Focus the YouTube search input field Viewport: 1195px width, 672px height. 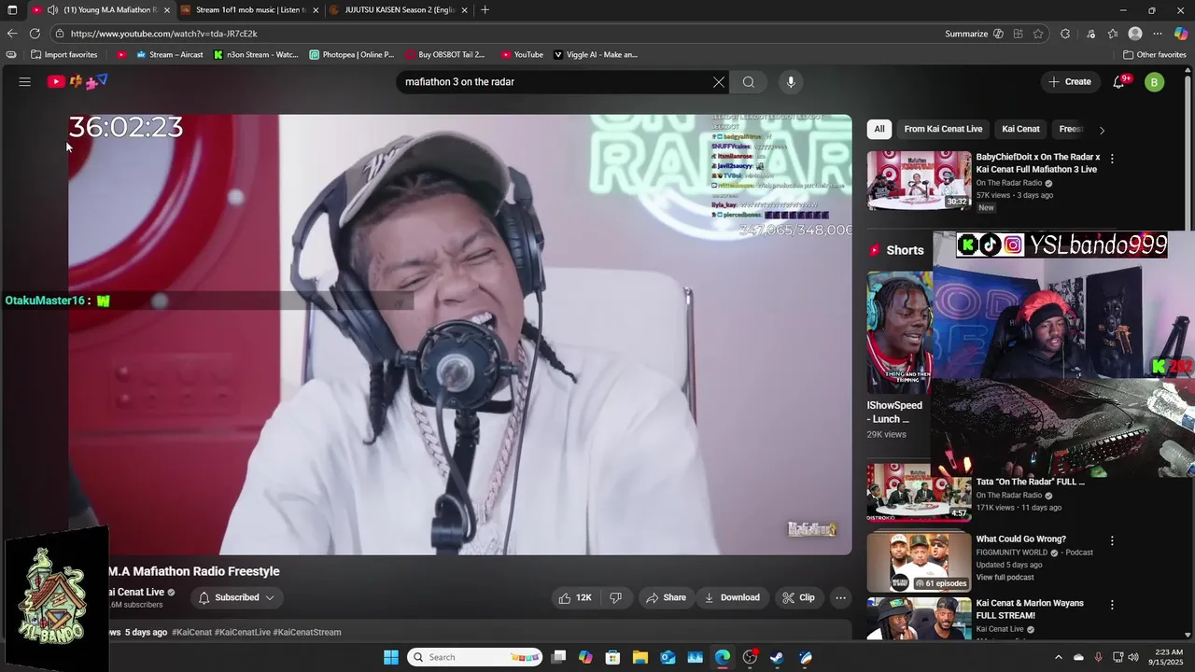[555, 82]
